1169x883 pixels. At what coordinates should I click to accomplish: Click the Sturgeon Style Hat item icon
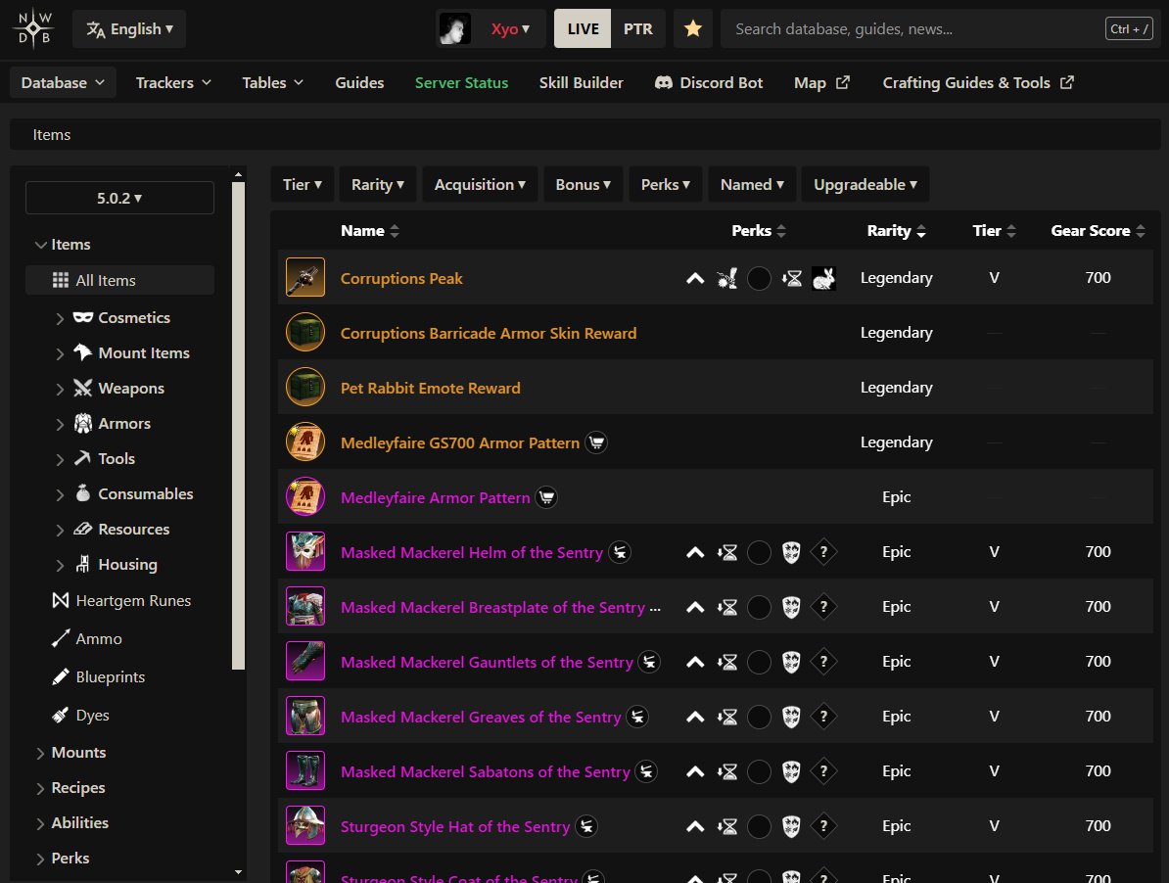[304, 825]
